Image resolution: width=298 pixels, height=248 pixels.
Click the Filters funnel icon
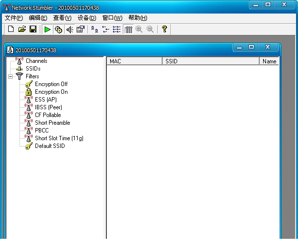(x=19, y=76)
